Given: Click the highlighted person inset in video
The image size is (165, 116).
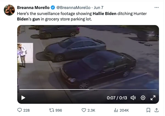Looking at the screenshot, I should coord(25,53).
